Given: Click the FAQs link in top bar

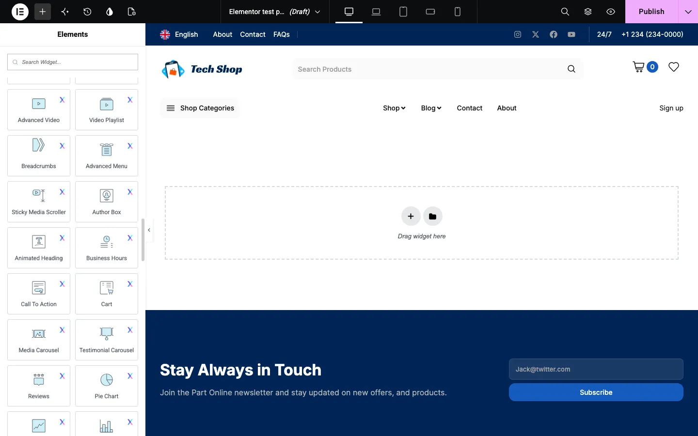Looking at the screenshot, I should [x=282, y=34].
